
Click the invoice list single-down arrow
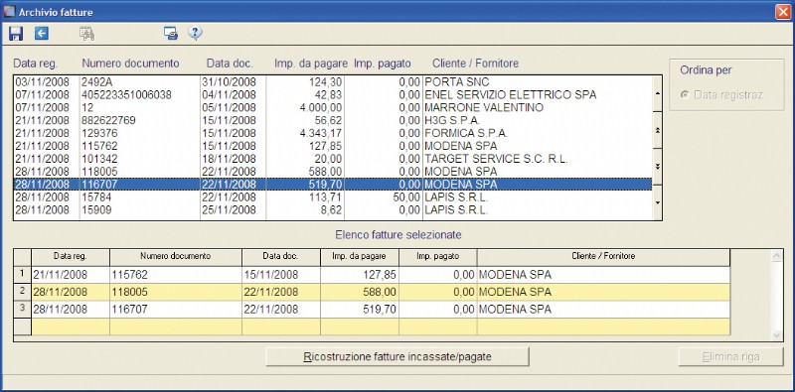[658, 202]
